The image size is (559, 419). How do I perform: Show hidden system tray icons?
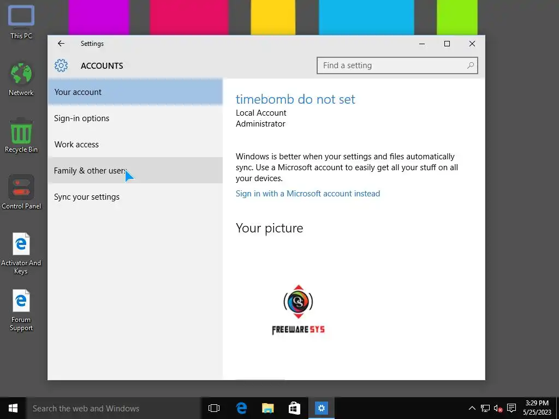(472, 408)
